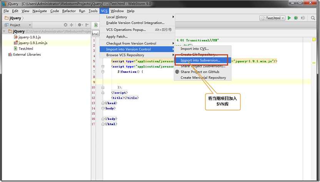Click the Test.html editor tab icon
The height and width of the screenshot is (182, 320).
96,25
